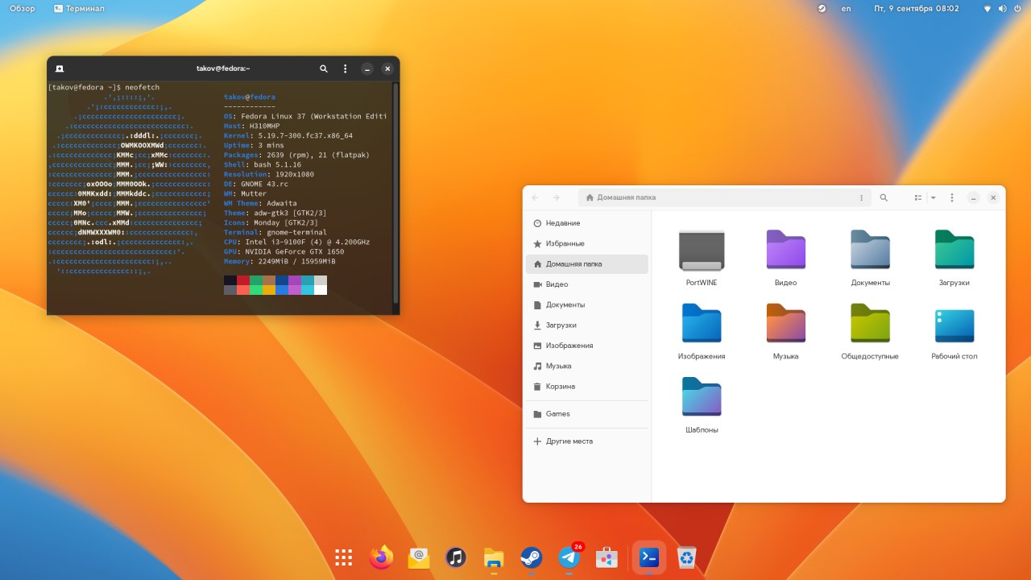The width and height of the screenshot is (1031, 580).
Task: Open the path bar three-dot menu
Action: click(x=863, y=197)
